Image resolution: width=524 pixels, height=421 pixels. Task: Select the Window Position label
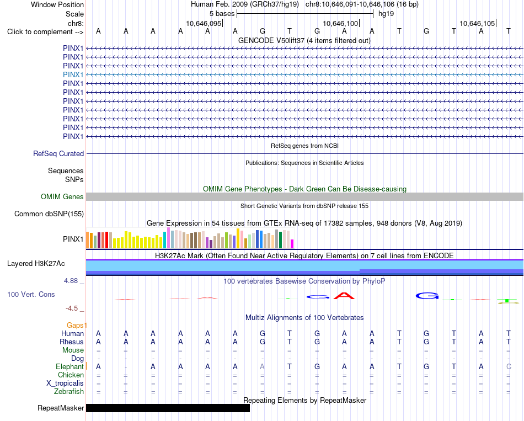click(57, 4)
